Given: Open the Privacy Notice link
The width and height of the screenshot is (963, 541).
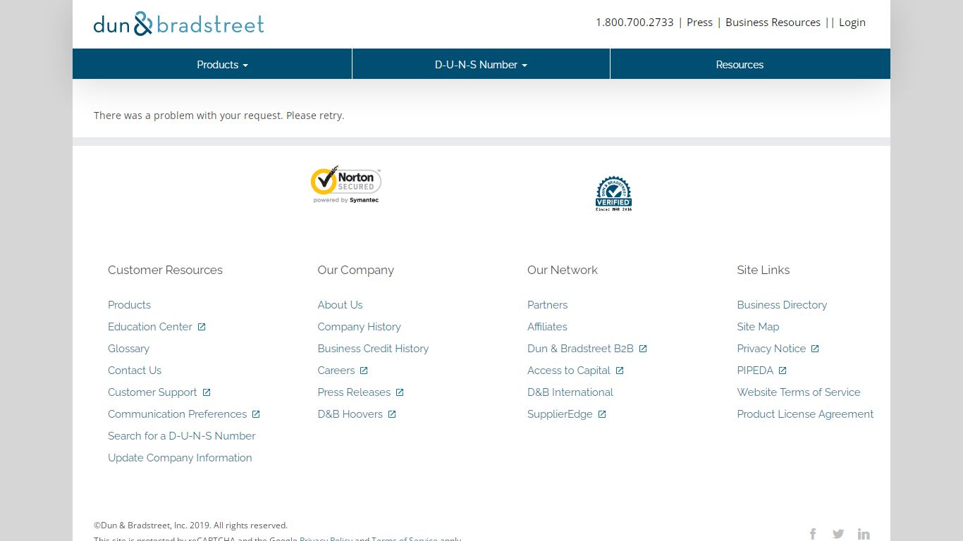Looking at the screenshot, I should pos(771,349).
